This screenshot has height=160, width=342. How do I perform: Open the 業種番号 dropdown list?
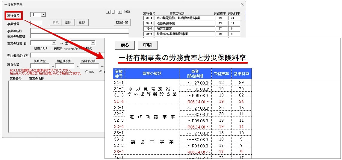[x=43, y=15]
